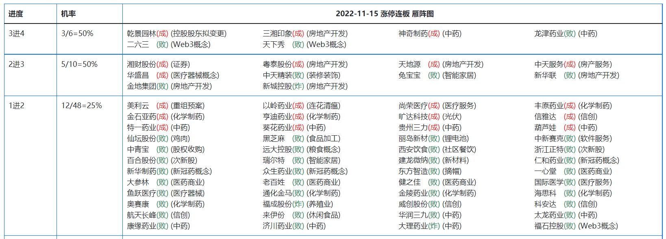Screen dimensions: 666x239
Task: Click stock name 中天精装
Action: pyautogui.click(x=277, y=75)
